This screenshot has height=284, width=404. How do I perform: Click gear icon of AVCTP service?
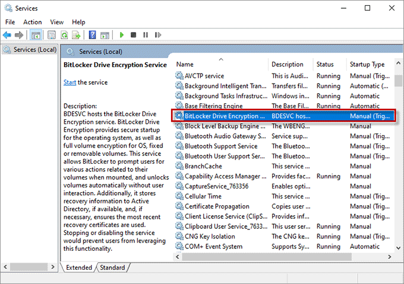(179, 75)
